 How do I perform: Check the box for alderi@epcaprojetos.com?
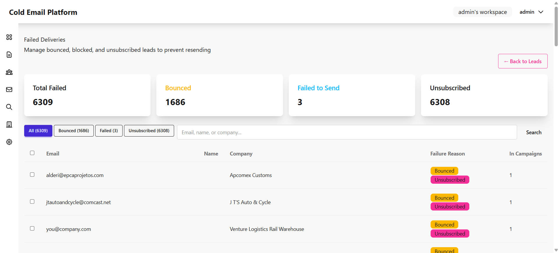tap(32, 175)
